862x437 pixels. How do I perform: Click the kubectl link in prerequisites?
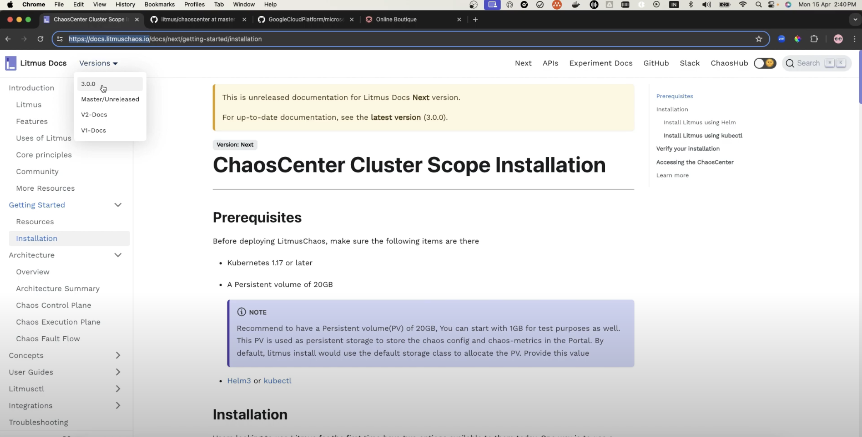click(278, 381)
